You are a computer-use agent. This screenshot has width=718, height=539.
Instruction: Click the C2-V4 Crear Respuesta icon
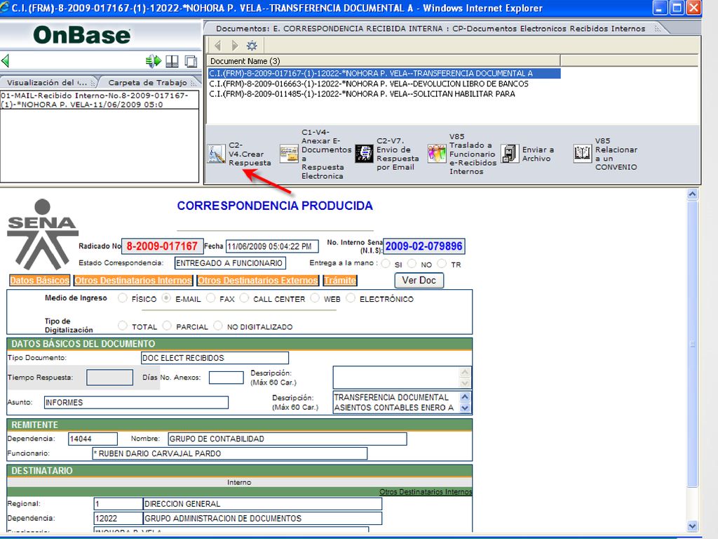(x=216, y=154)
